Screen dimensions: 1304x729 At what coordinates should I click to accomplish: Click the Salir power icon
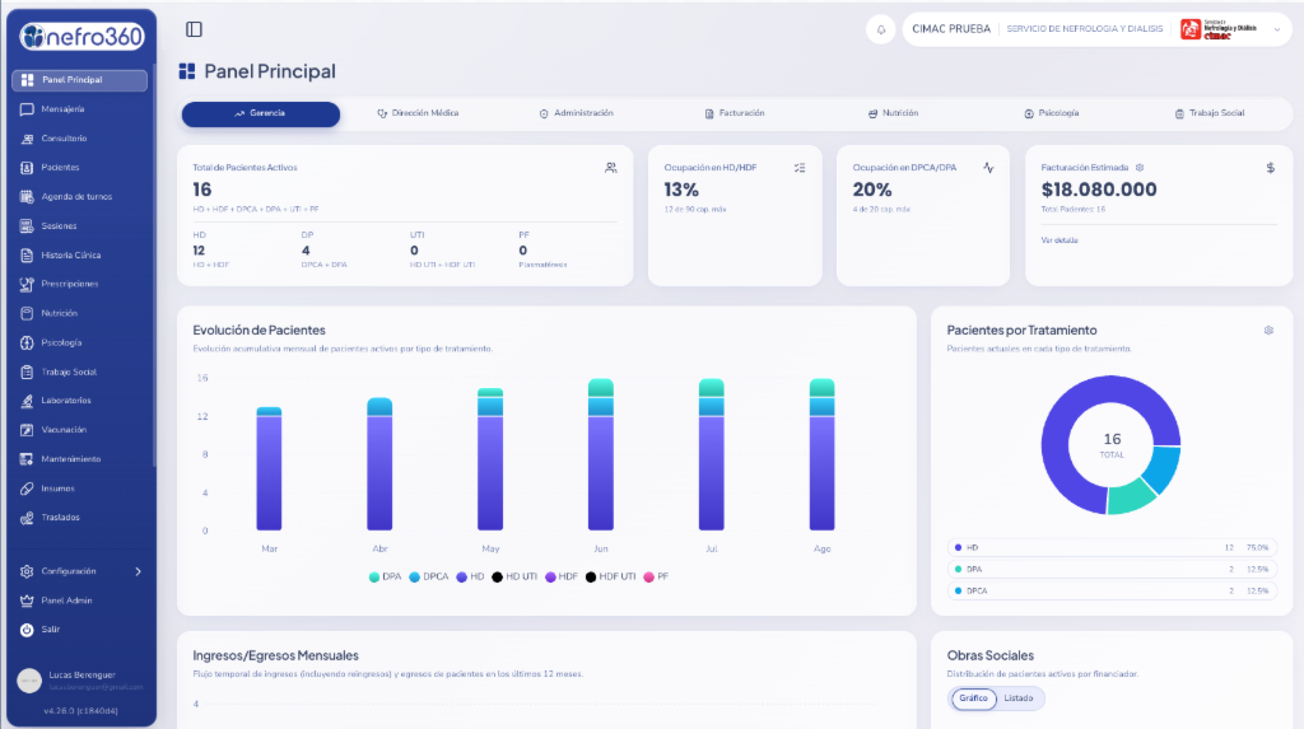tap(27, 630)
